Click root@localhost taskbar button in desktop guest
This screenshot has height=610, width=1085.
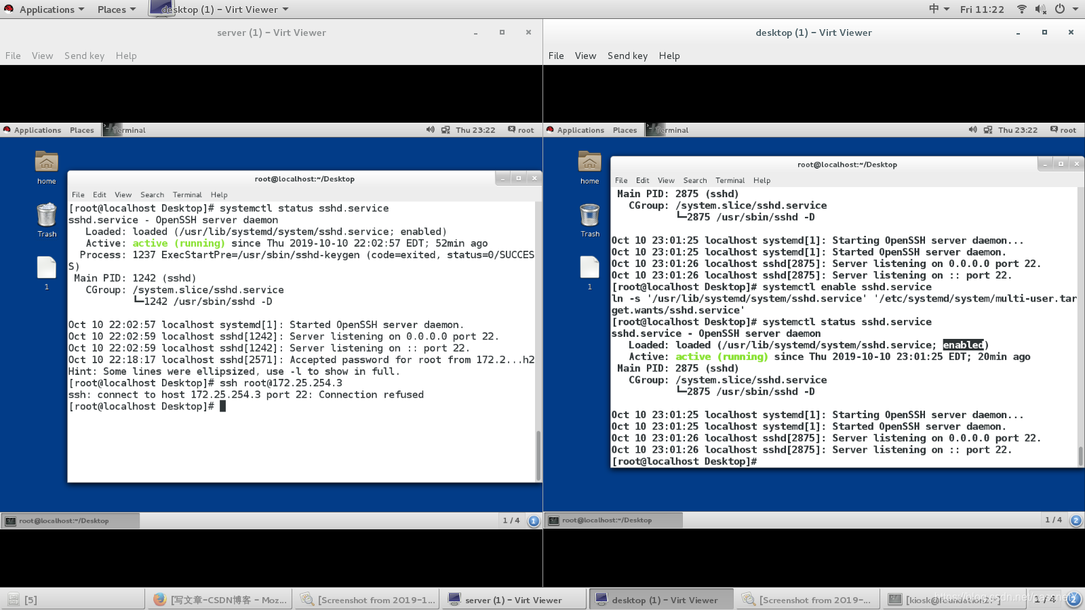[x=614, y=521]
